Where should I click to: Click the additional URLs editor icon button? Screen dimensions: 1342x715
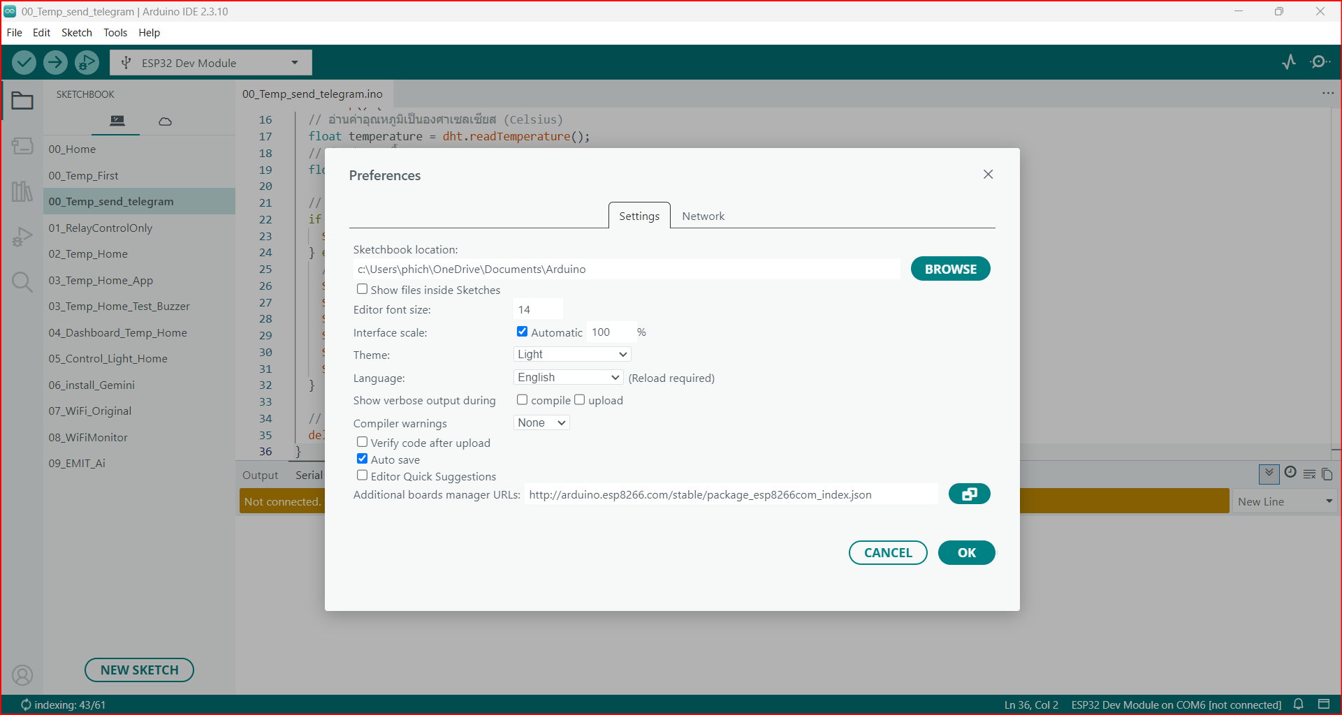(969, 494)
